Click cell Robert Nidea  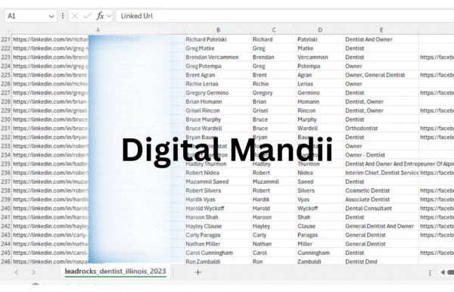pos(218,172)
